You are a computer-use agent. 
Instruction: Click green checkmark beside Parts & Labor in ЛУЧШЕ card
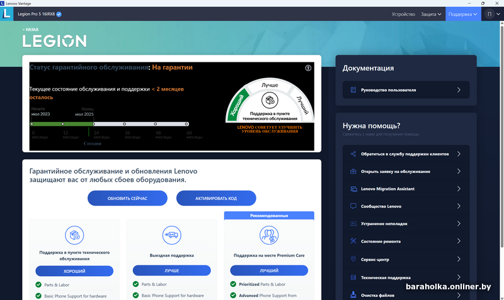pos(135,284)
